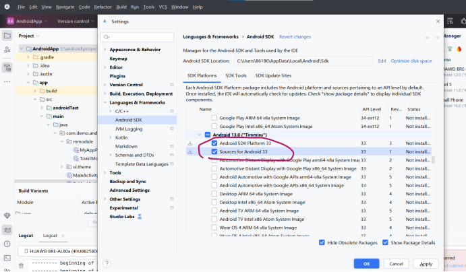Open the File menu
The height and width of the screenshot is (272, 466).
click(x=21, y=7)
